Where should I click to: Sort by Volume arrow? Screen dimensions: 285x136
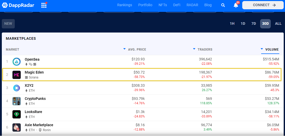click(262, 49)
